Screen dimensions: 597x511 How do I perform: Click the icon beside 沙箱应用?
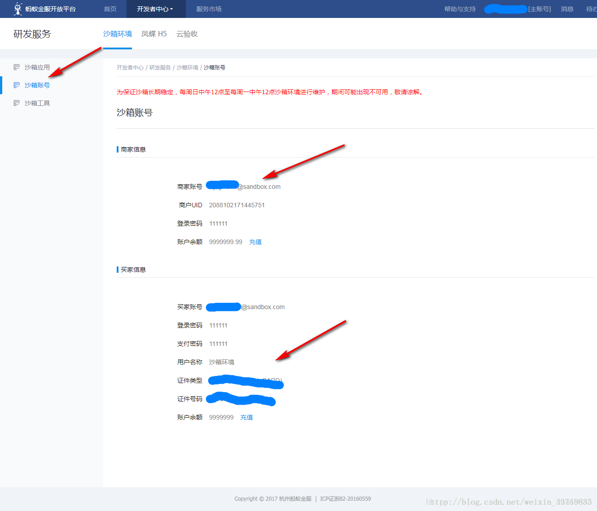17,67
